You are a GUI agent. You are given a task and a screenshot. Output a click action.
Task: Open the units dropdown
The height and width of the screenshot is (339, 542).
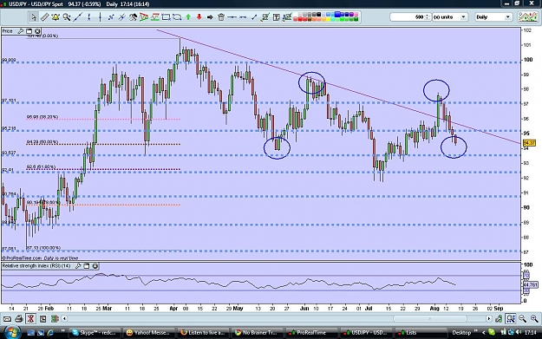click(450, 17)
